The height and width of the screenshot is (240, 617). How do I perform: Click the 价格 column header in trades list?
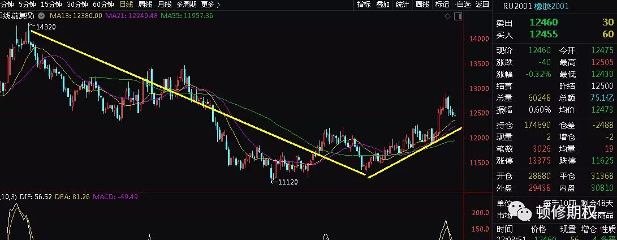pyautogui.click(x=539, y=229)
